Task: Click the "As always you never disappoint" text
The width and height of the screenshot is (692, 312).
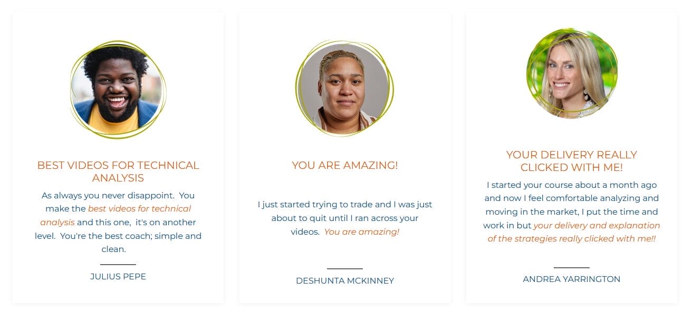Action: pos(108,196)
